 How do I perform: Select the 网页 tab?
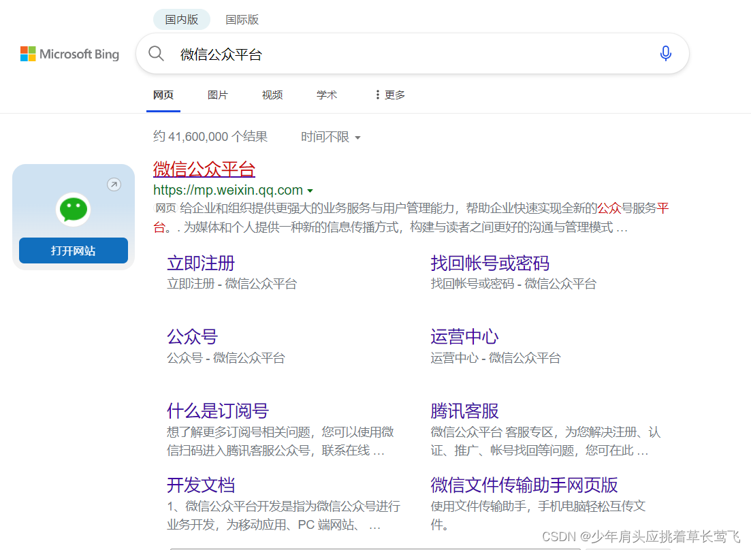pyautogui.click(x=163, y=95)
